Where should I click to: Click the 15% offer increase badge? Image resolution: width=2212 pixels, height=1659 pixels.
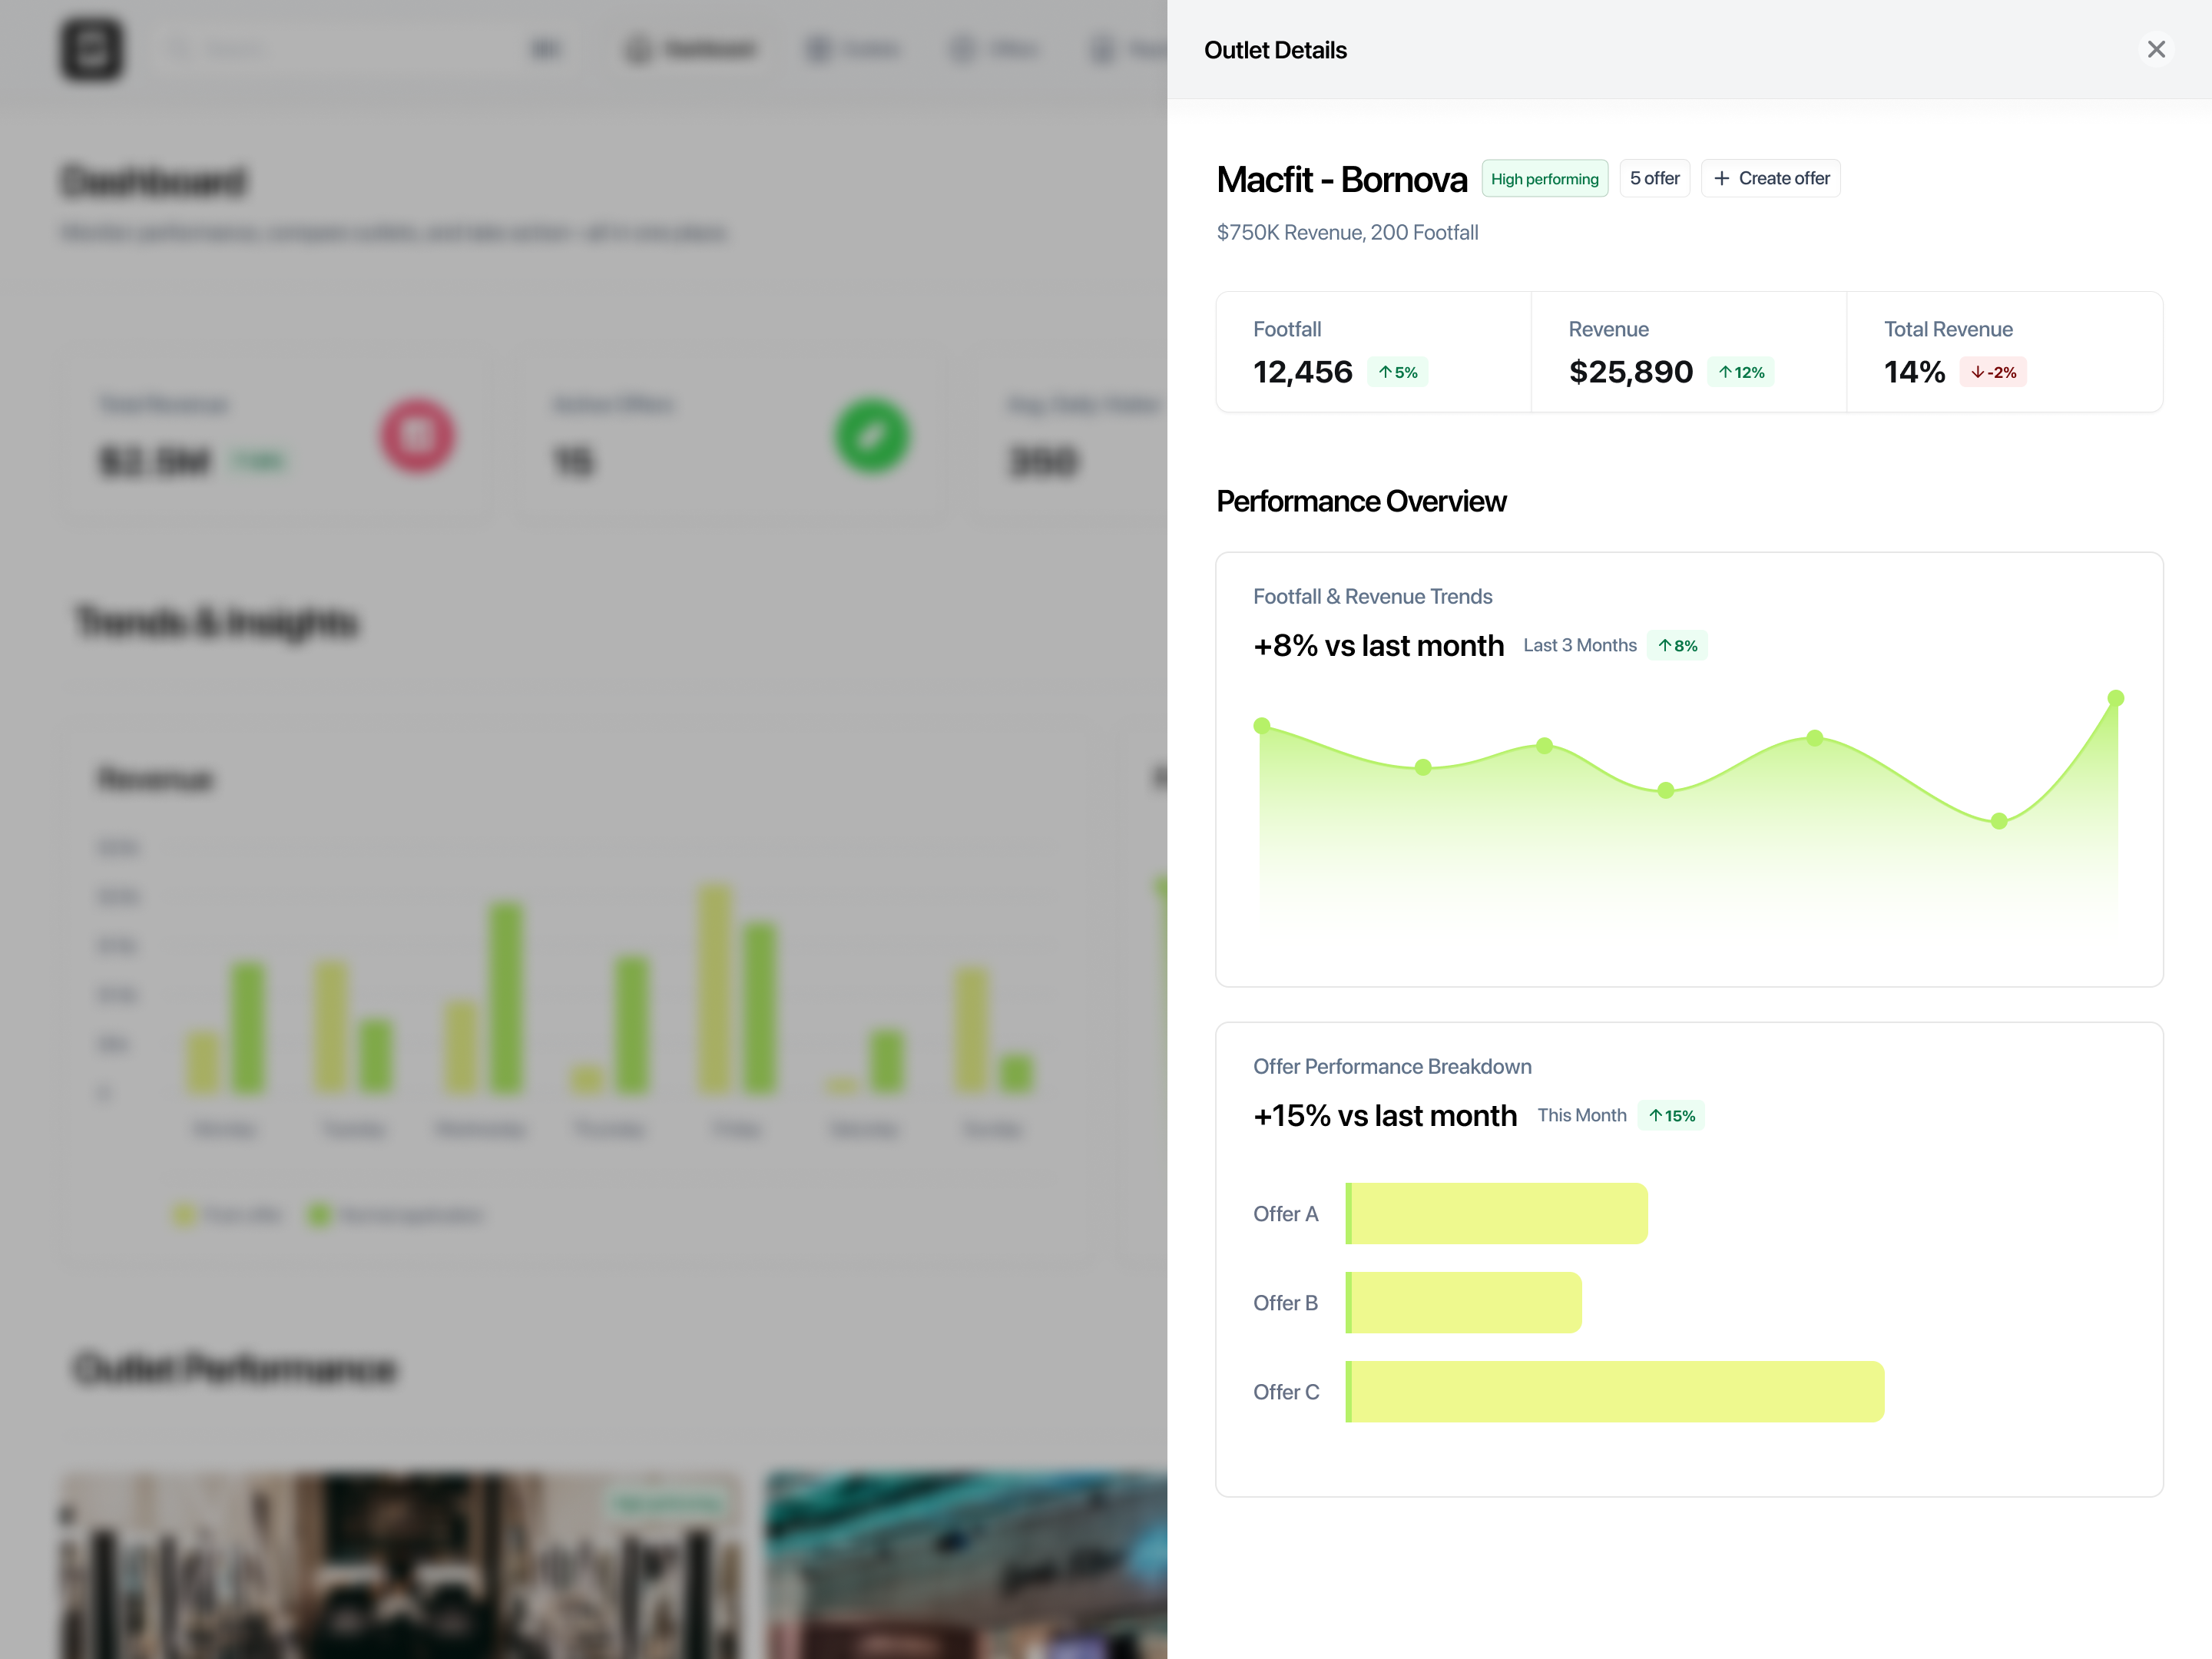click(x=1671, y=1116)
